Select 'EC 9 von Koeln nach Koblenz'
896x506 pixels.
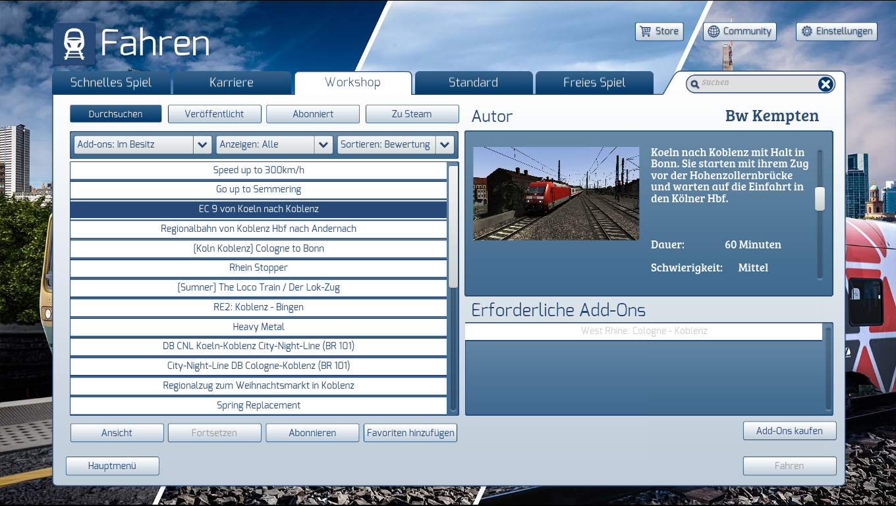click(x=258, y=210)
